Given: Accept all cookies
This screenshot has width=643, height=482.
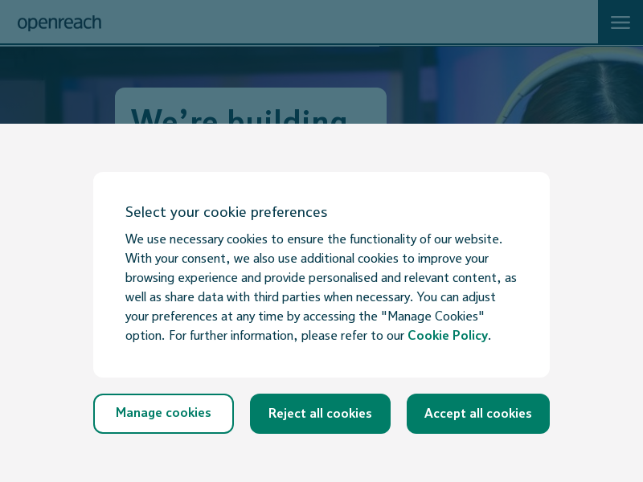Looking at the screenshot, I should pyautogui.click(x=477, y=414).
